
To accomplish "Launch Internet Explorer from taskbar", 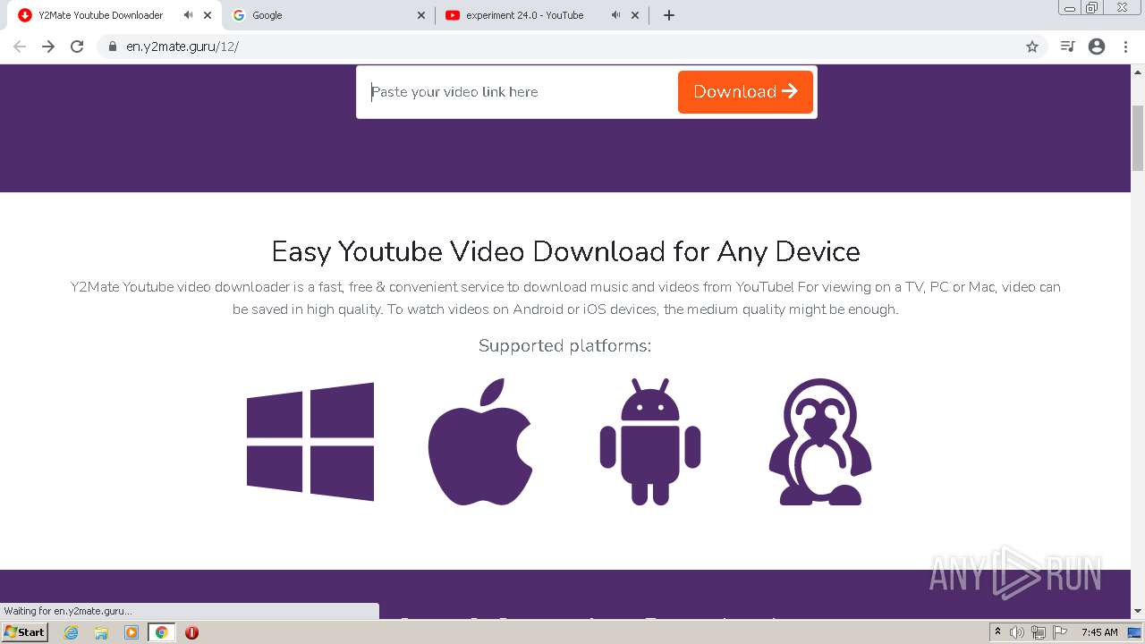I will tap(72, 632).
